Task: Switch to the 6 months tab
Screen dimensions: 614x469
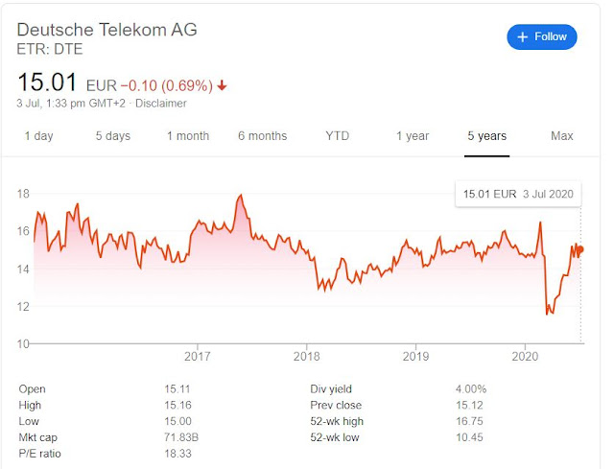Action: 262,136
